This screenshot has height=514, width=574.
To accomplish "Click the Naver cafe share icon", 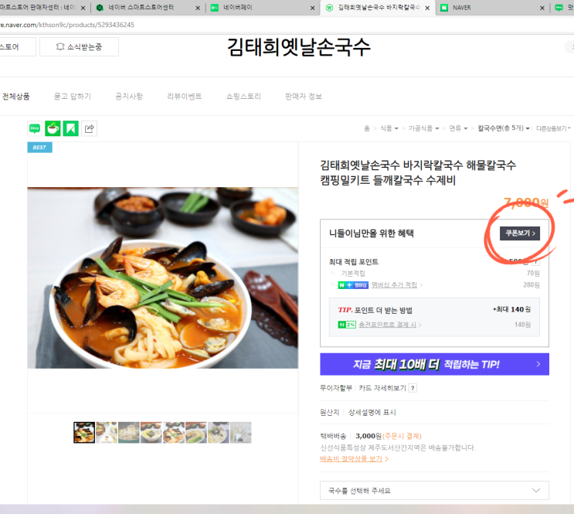I will pos(53,128).
